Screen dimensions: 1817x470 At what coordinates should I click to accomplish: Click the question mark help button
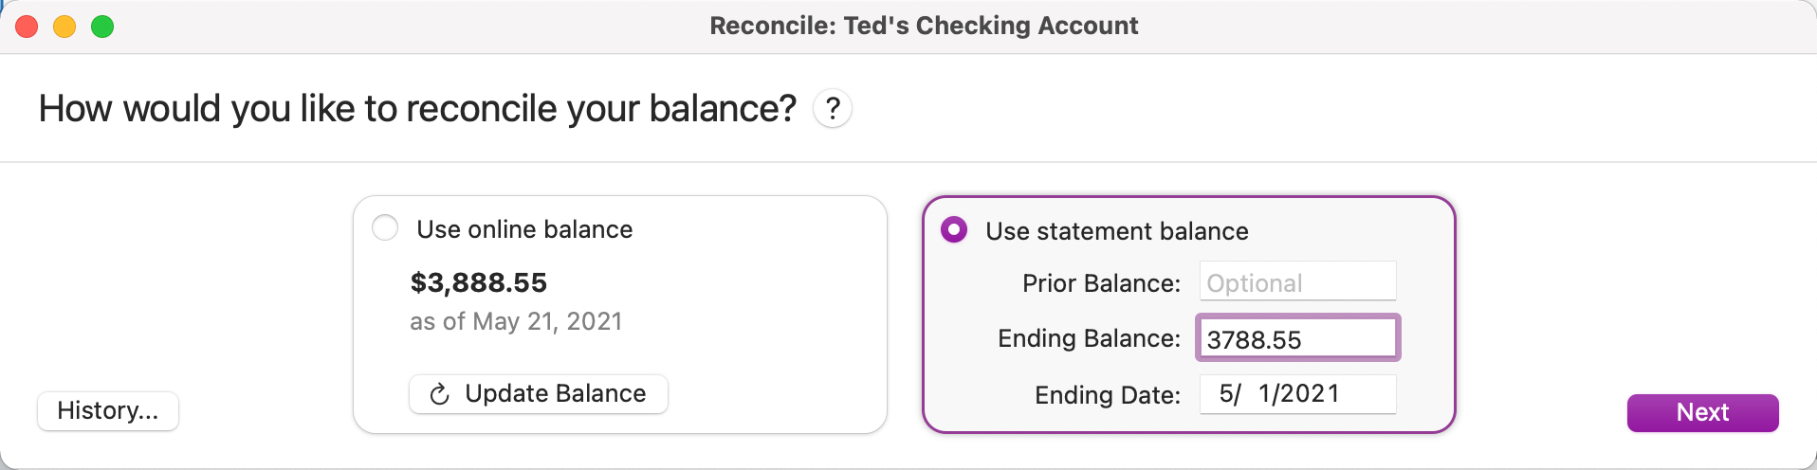click(x=832, y=109)
